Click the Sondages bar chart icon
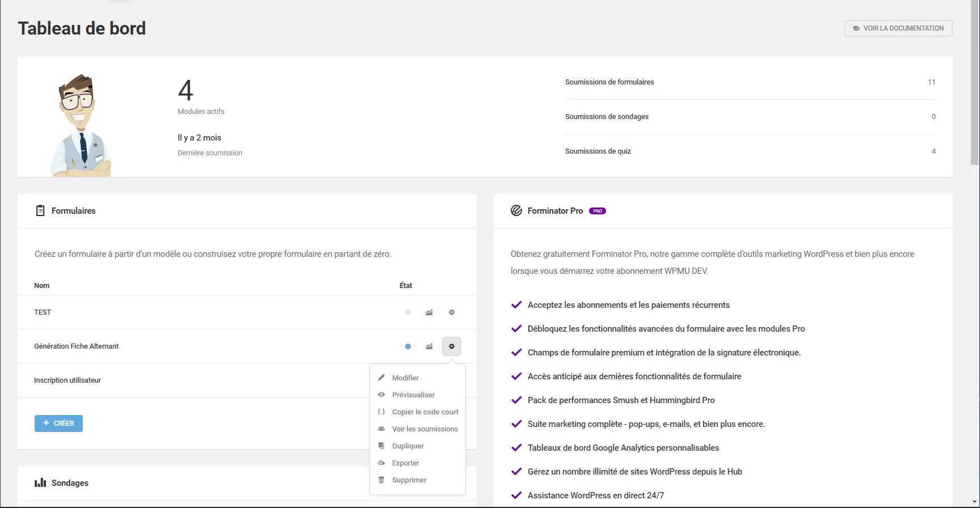Viewport: 980px width, 508px height. coord(40,483)
